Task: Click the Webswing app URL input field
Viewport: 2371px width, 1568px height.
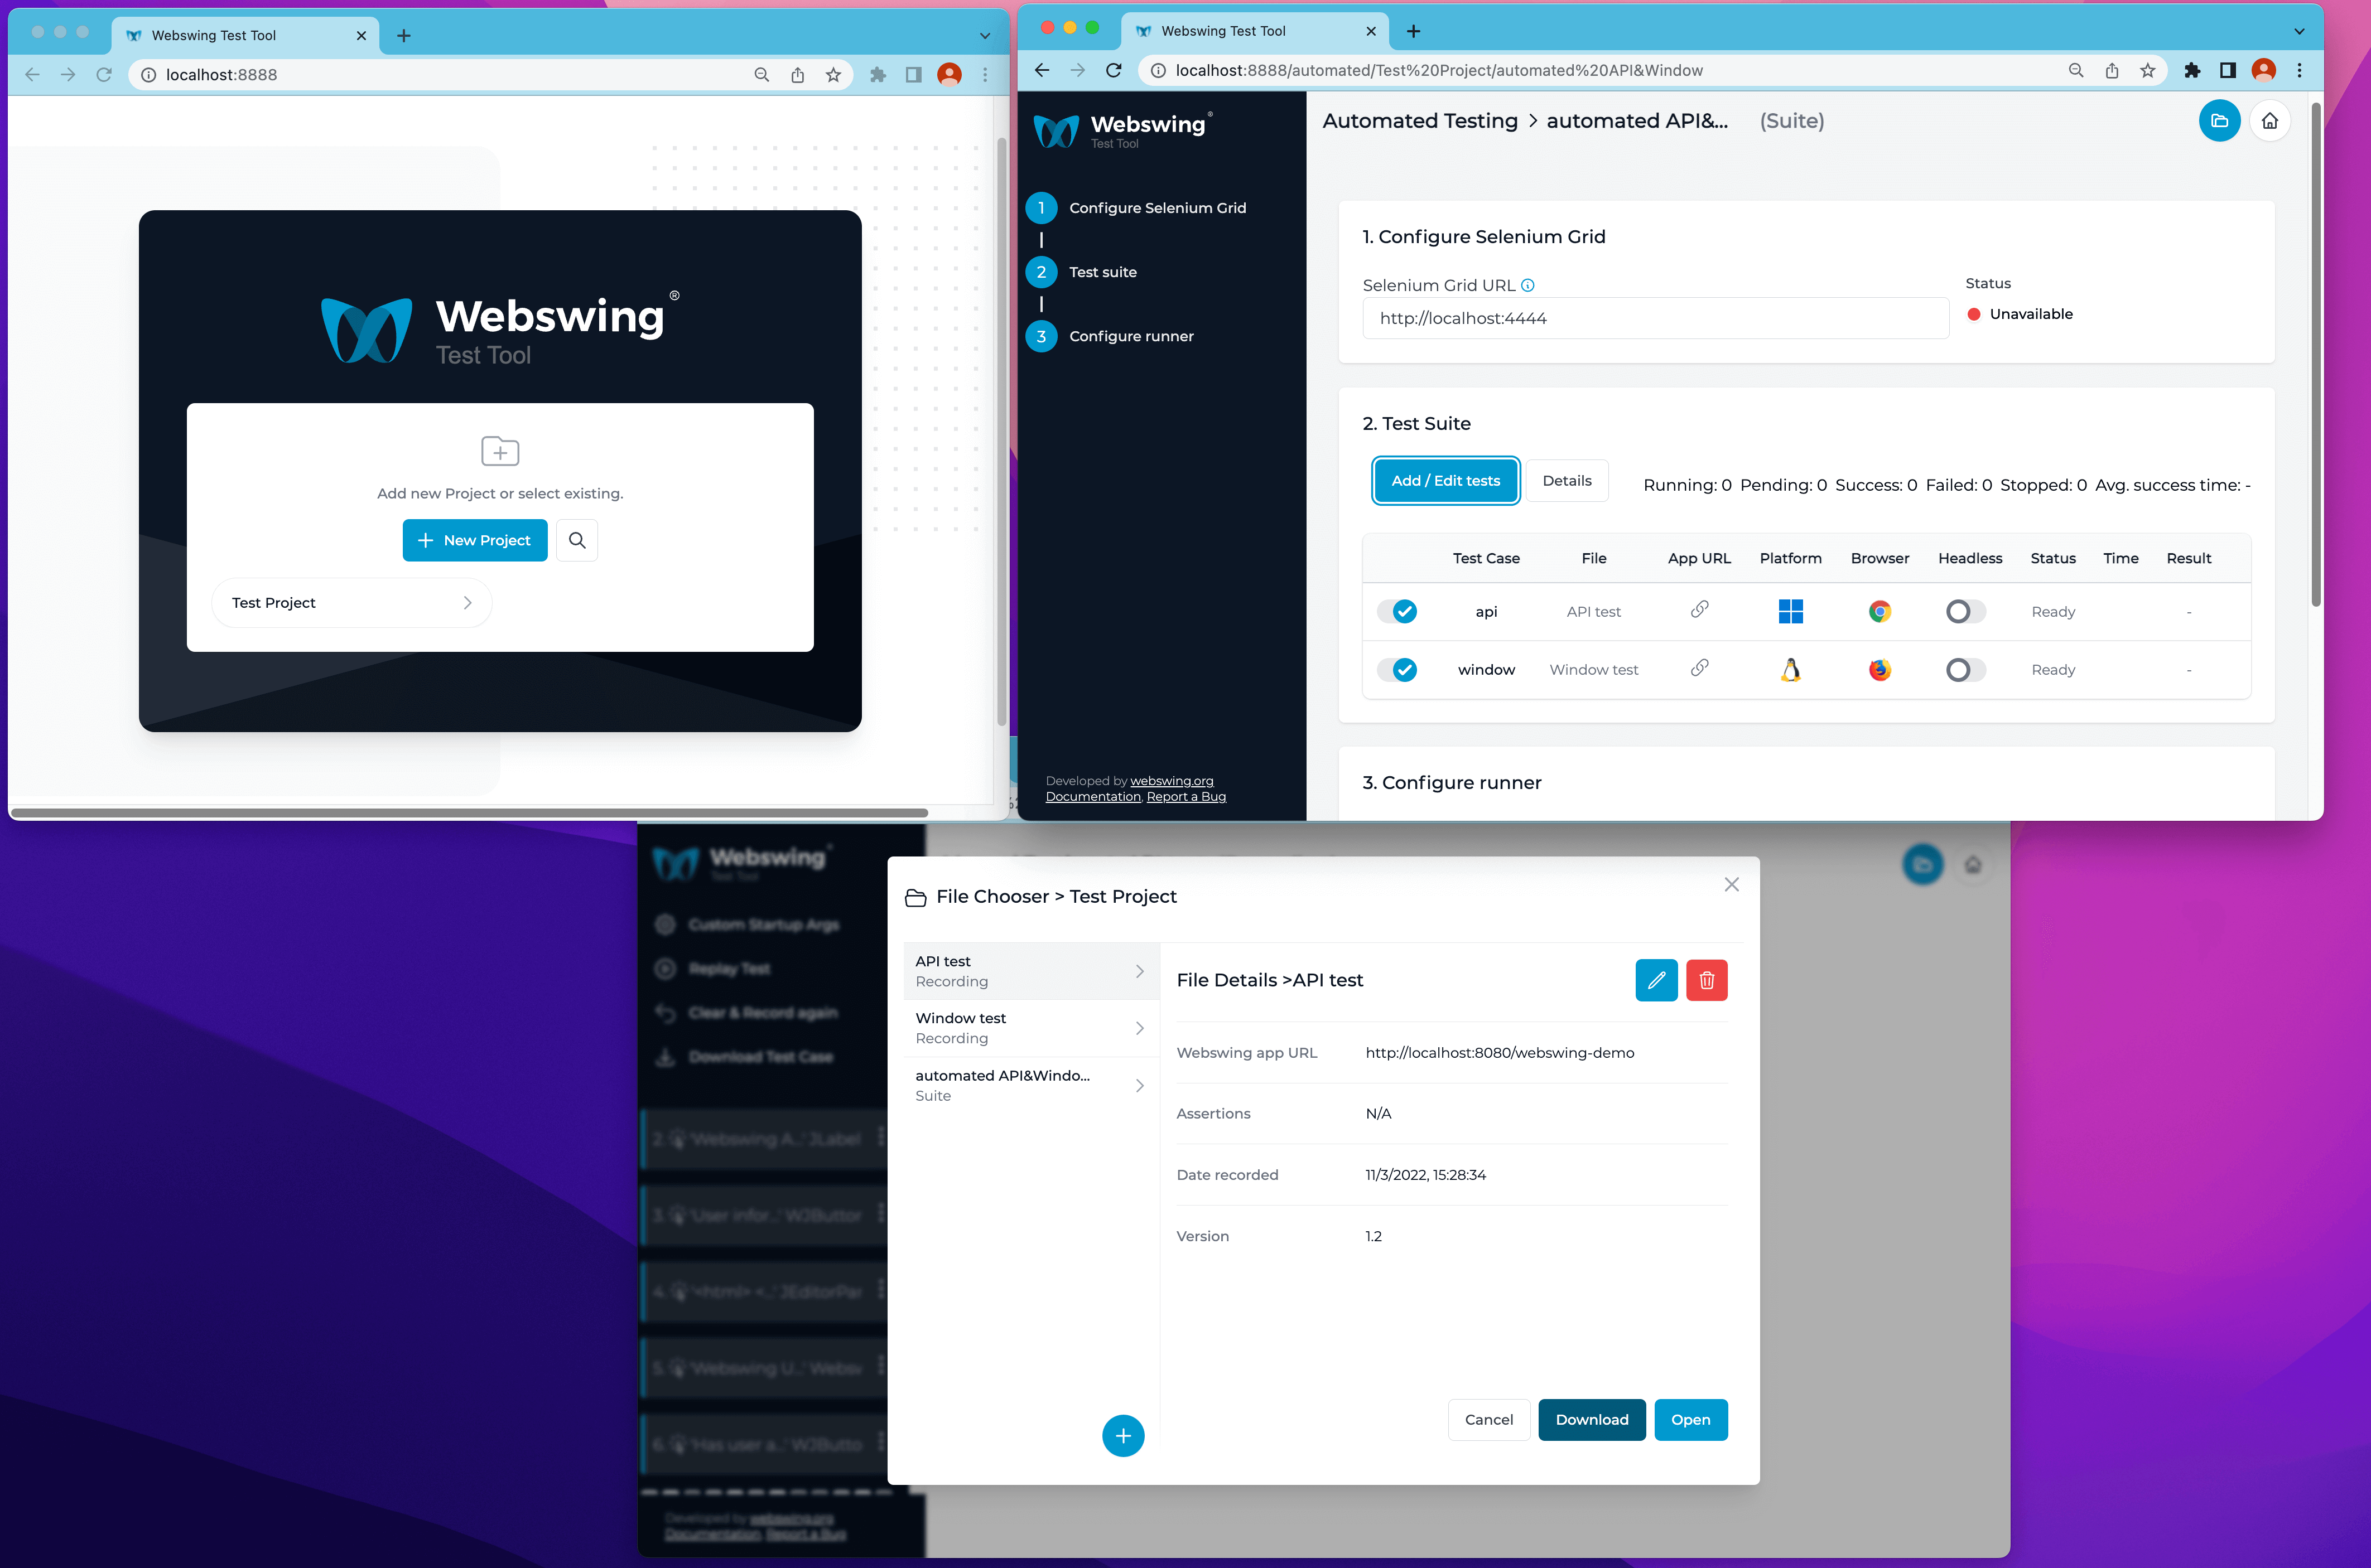Action: [1501, 1052]
